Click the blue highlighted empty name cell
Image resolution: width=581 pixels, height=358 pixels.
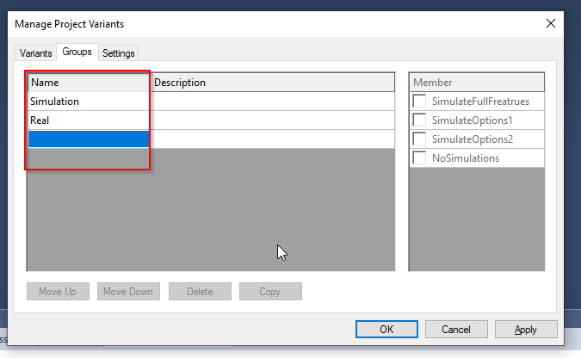coord(89,139)
